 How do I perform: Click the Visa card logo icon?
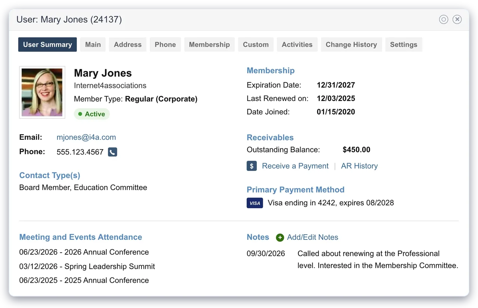pyautogui.click(x=255, y=203)
